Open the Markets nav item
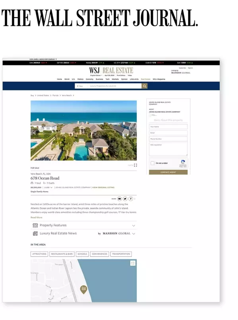Image resolution: width=238 pixels, height=320 pixels. (x=115, y=79)
